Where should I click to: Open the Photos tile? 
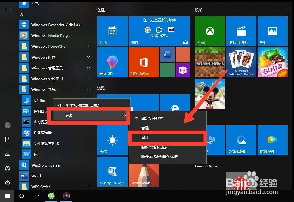[x=273, y=31]
